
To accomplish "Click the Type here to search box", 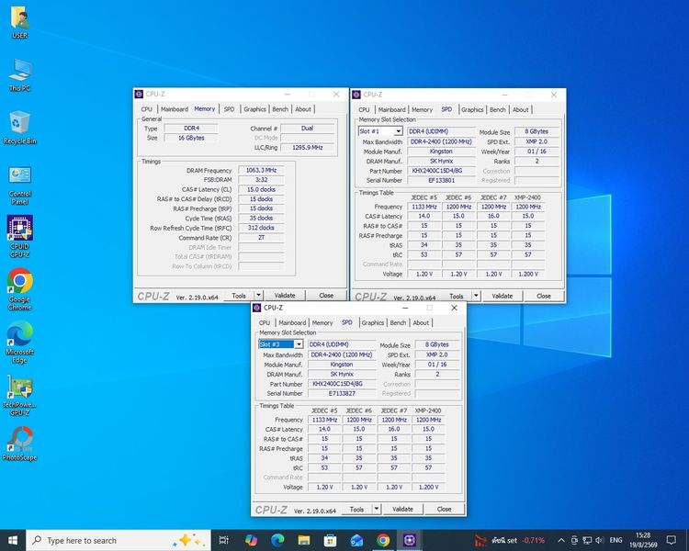I will coord(119,540).
